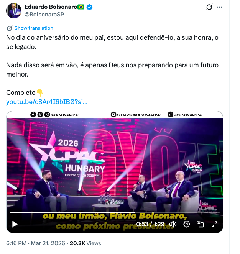View the 20.3K Views count
Image resolution: width=240 pixels, height=254 pixels.
click(85, 243)
